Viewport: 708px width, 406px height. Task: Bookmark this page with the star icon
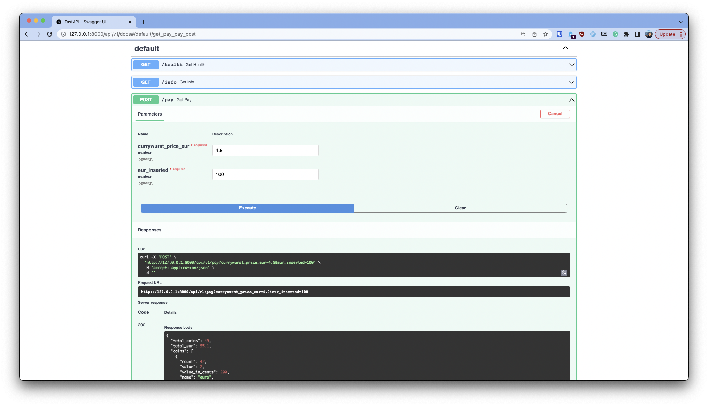[x=545, y=34]
